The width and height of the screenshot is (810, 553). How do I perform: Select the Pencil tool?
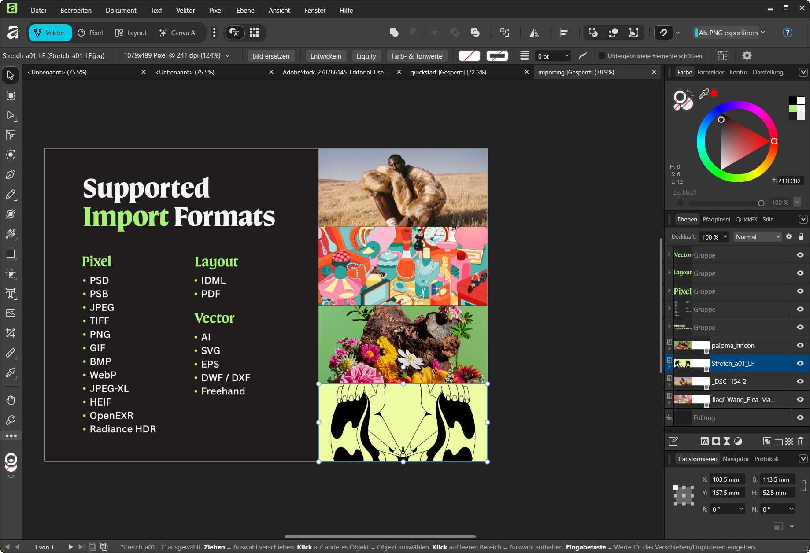11,194
